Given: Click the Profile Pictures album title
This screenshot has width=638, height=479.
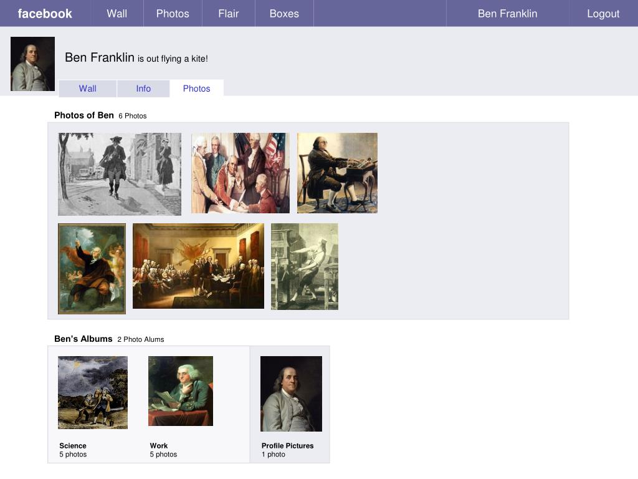Looking at the screenshot, I should pyautogui.click(x=287, y=445).
